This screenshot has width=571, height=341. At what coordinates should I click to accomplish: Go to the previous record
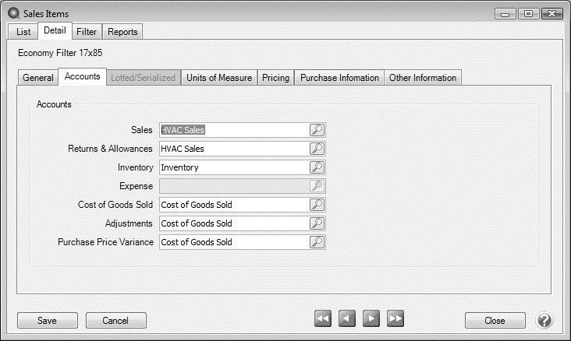347,318
